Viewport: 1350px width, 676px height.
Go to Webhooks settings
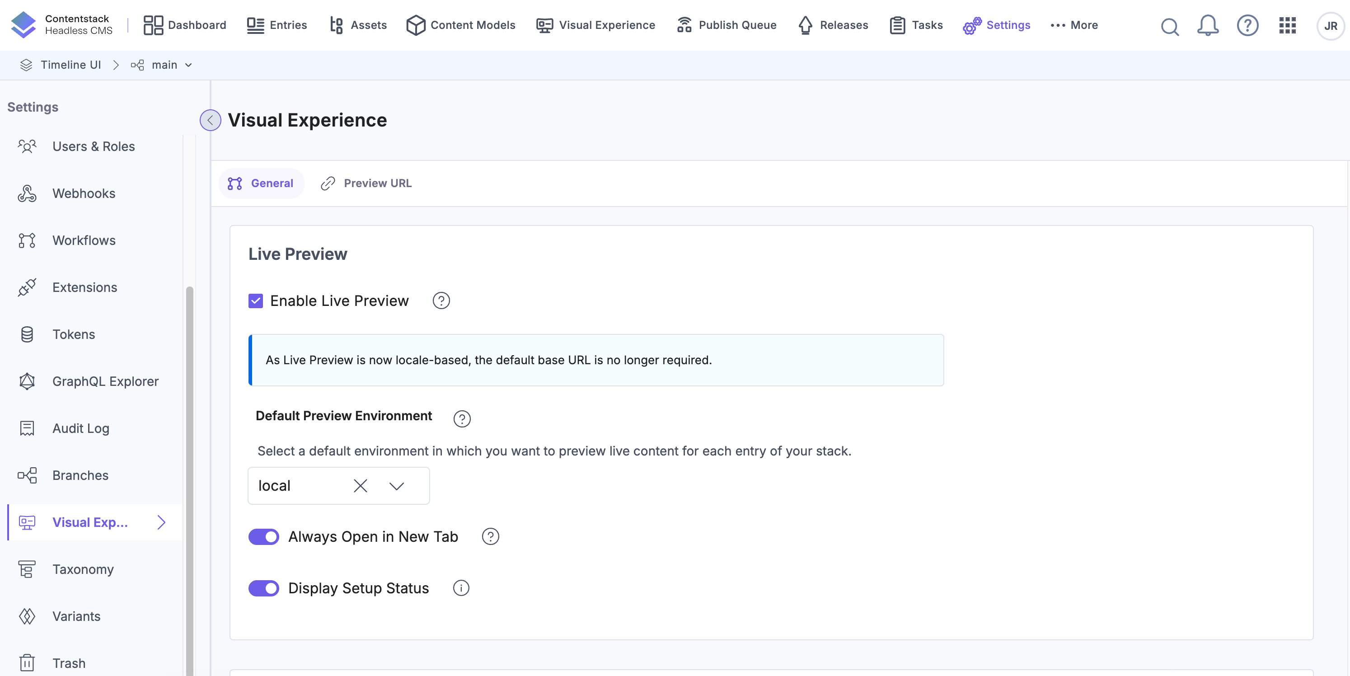coord(84,193)
